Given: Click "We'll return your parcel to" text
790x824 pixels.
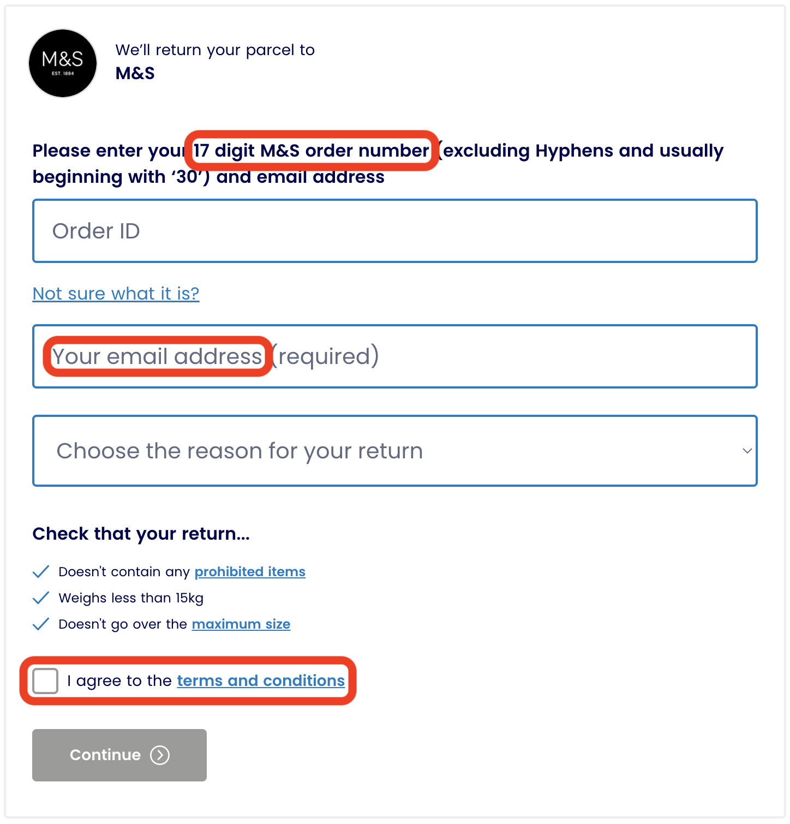Looking at the screenshot, I should (215, 50).
